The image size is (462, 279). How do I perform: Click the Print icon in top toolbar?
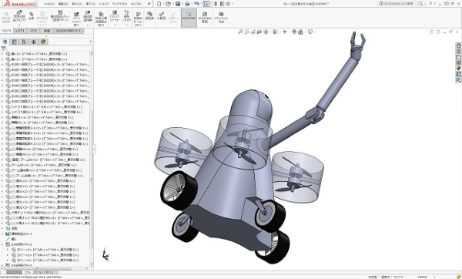click(x=187, y=4)
